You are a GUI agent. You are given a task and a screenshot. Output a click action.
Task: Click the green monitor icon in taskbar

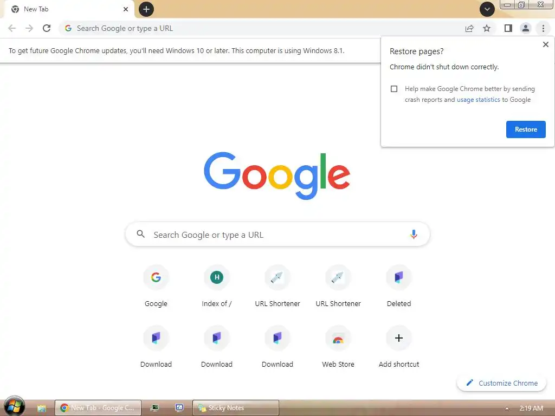(154, 408)
